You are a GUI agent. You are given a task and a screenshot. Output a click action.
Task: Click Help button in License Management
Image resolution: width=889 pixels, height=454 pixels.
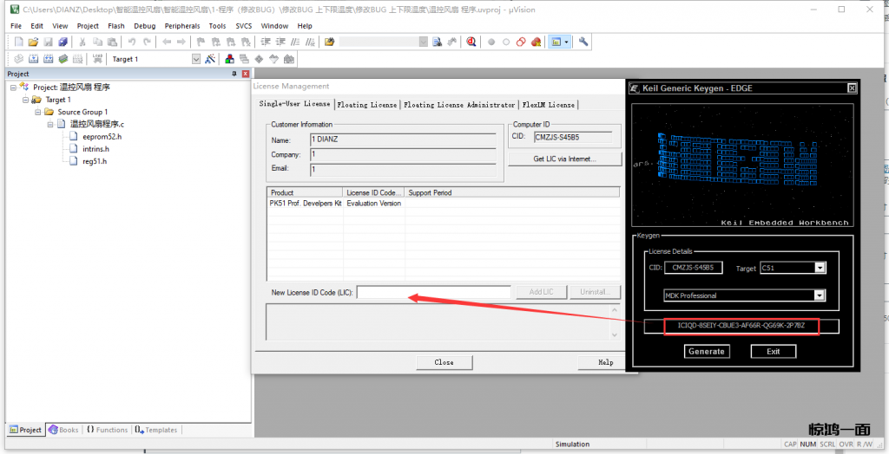(605, 362)
